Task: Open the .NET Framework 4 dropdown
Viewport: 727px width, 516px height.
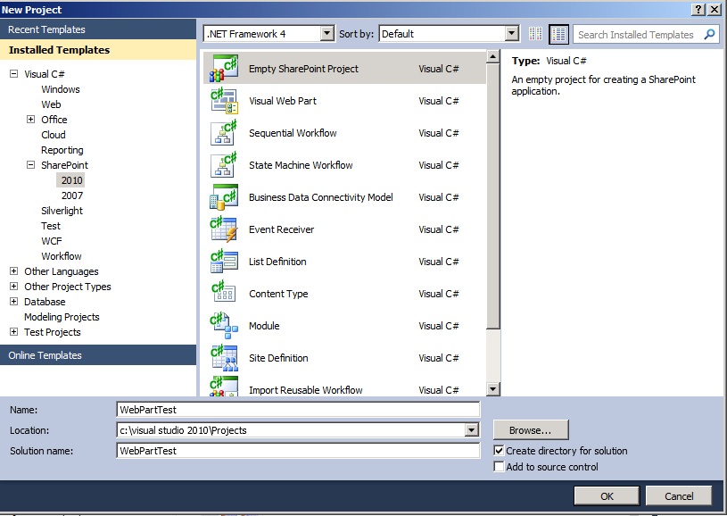Action: 326,33
